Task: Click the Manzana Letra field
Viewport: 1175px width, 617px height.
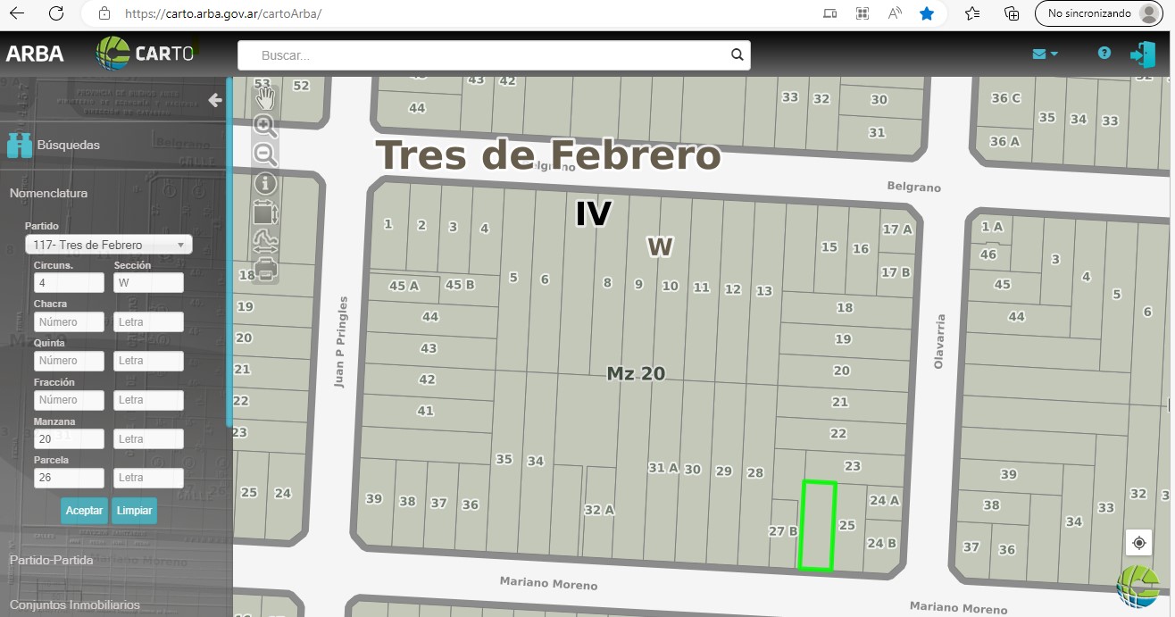Action: 148,439
